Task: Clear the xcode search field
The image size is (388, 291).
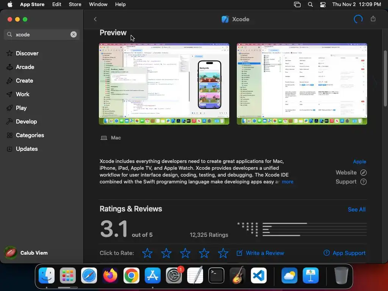Action: click(74, 34)
